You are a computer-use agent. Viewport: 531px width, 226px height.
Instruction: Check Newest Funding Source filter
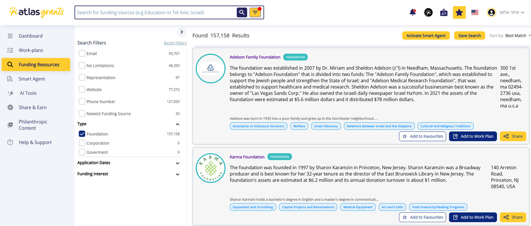[x=82, y=114]
